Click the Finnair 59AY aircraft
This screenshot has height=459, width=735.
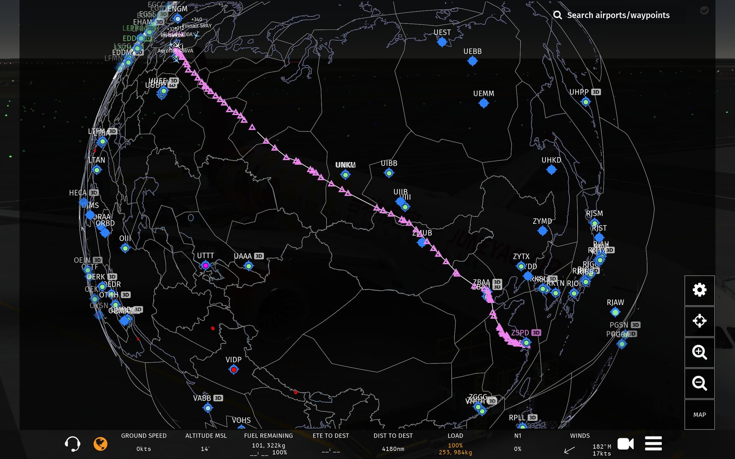pyautogui.click(x=196, y=35)
